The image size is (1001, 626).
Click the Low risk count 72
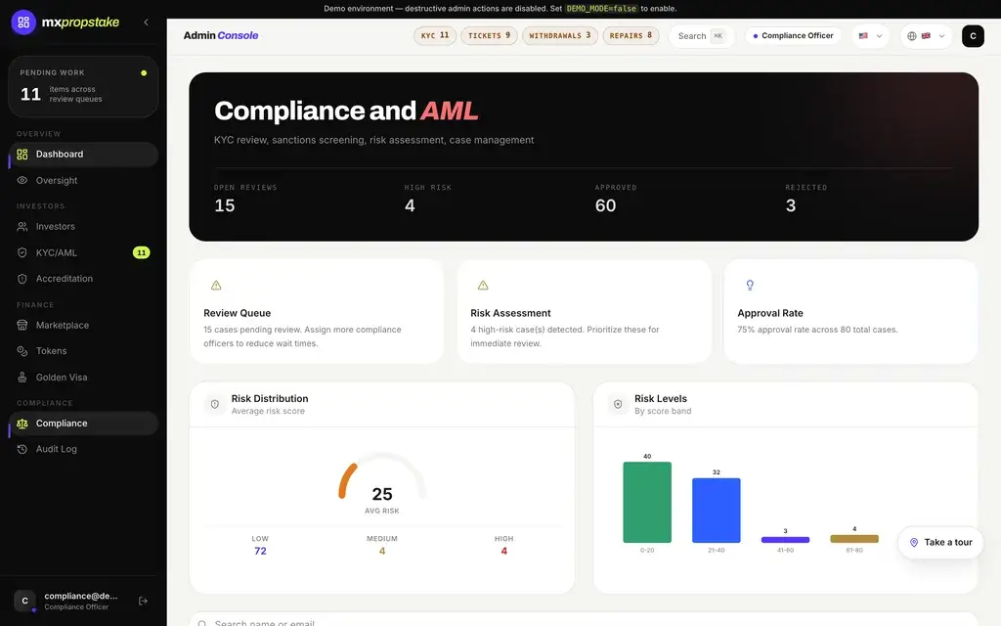[x=260, y=551]
